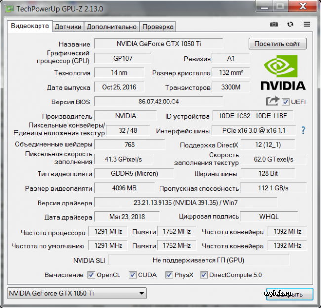
Task: Click the GDDR5 (Micron) memory type
Action: [x=134, y=173]
